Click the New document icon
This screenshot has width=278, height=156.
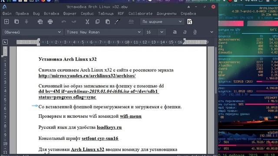[x=7, y=22]
